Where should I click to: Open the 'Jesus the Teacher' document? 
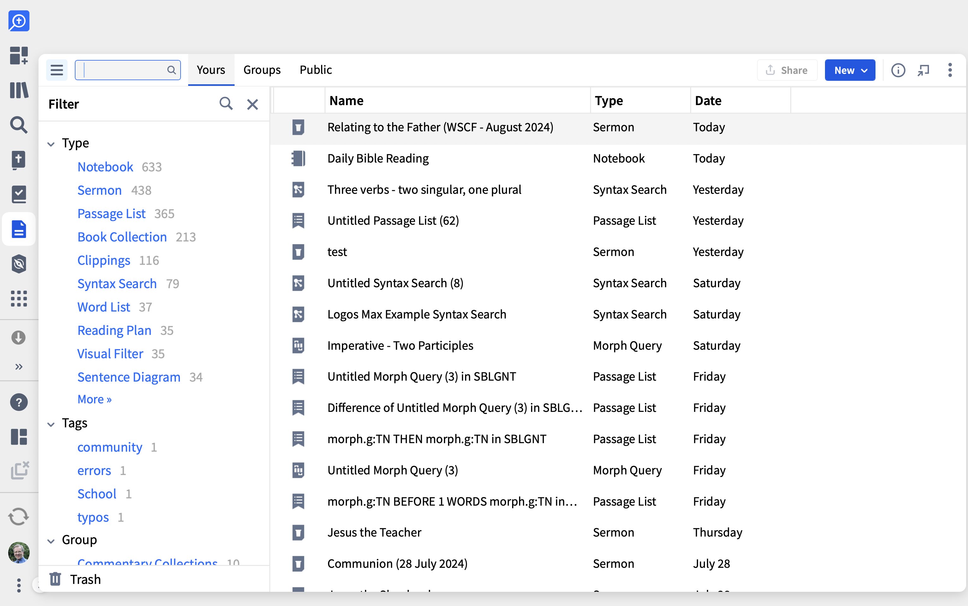[x=374, y=532]
